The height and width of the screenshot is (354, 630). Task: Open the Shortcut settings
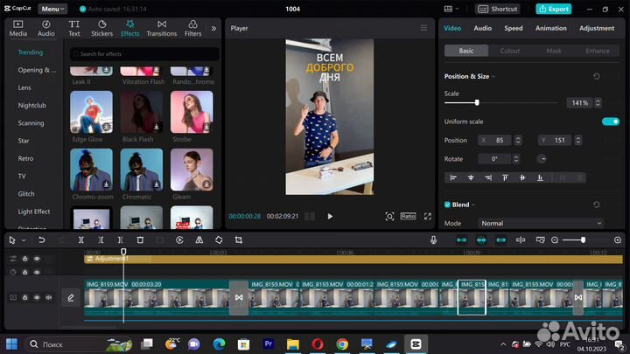(x=498, y=9)
